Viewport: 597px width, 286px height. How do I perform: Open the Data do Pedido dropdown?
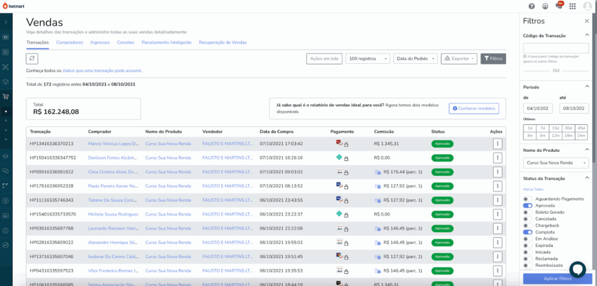tap(415, 59)
